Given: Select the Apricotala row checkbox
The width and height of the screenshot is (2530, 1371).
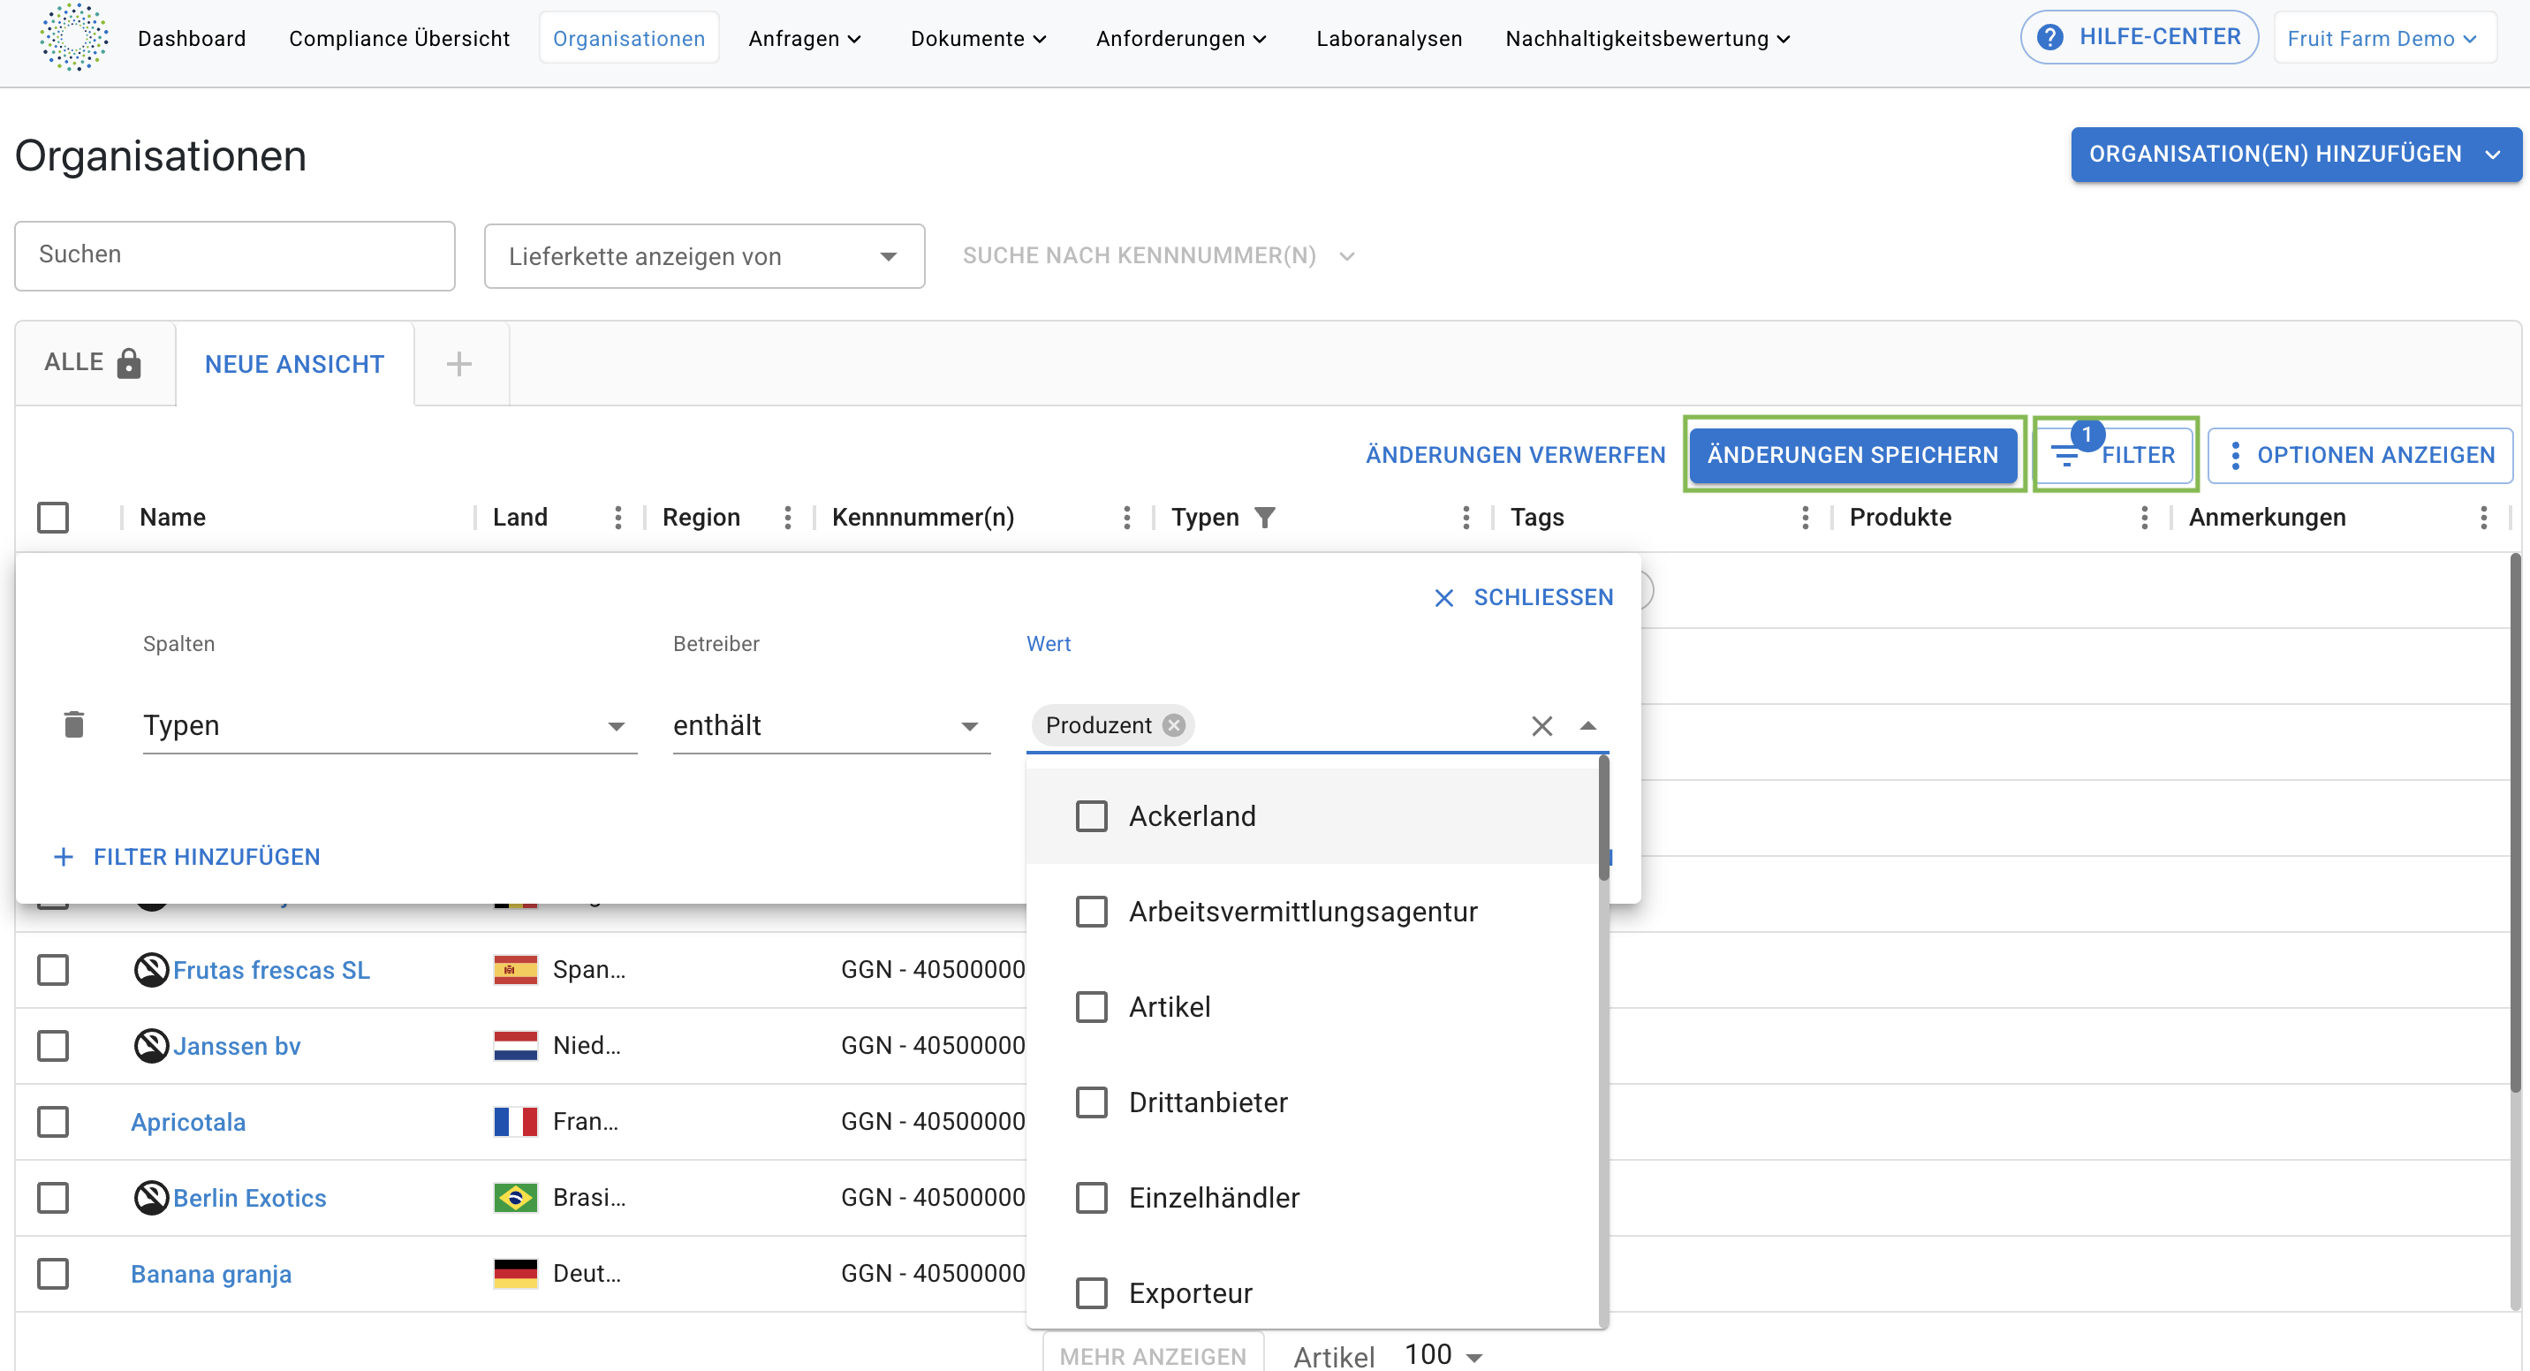Looking at the screenshot, I should coord(53,1122).
